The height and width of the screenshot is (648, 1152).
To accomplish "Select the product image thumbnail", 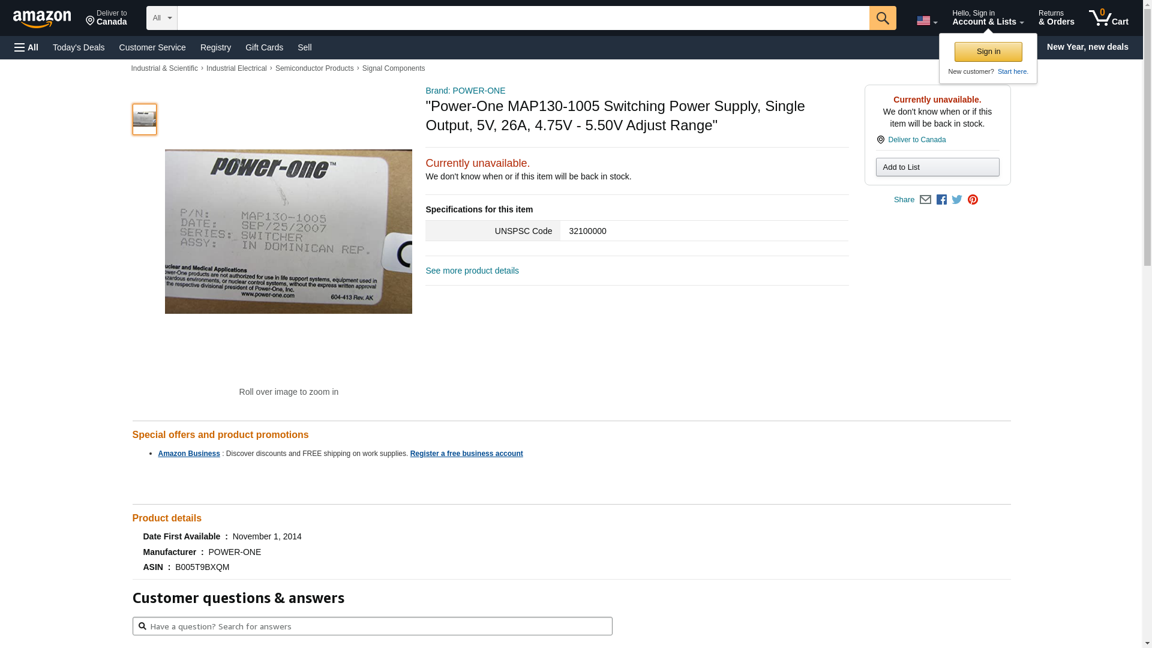I will 145,119.
